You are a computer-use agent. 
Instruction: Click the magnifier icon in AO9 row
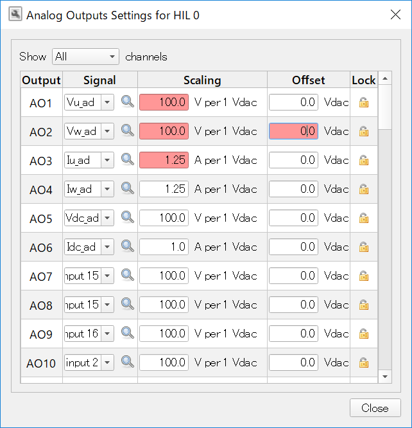tap(128, 333)
